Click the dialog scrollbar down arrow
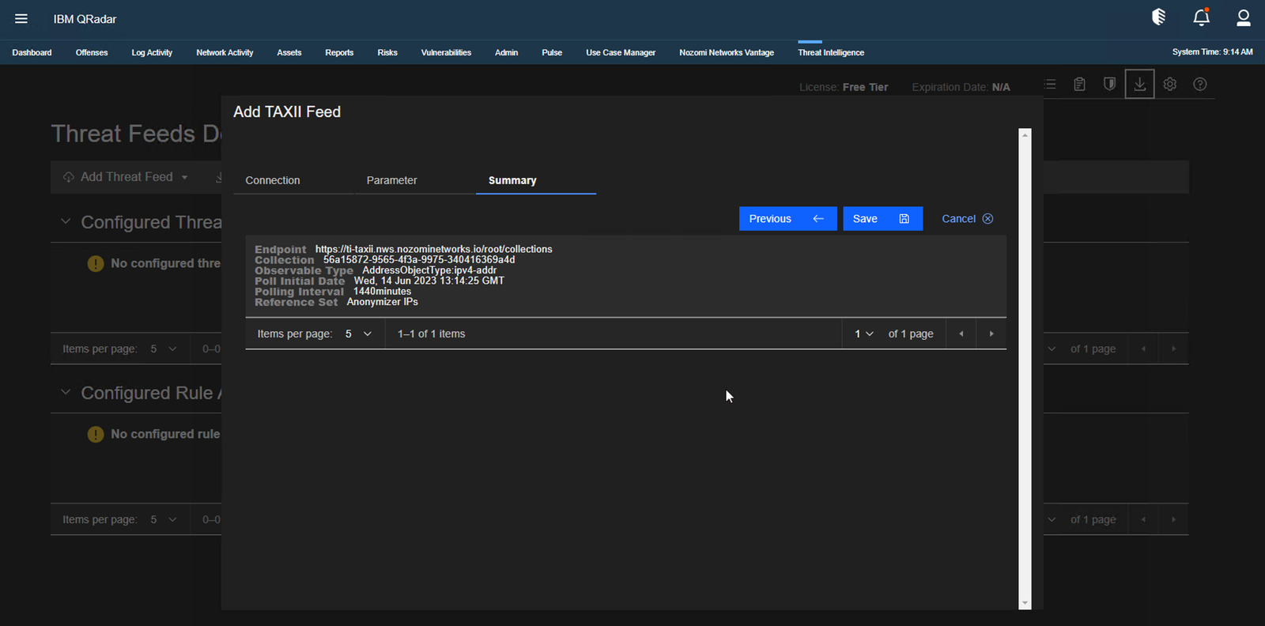1265x626 pixels. [x=1025, y=603]
